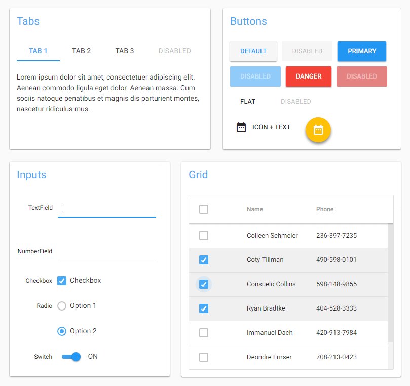Click the Inputs card heading

(31, 175)
